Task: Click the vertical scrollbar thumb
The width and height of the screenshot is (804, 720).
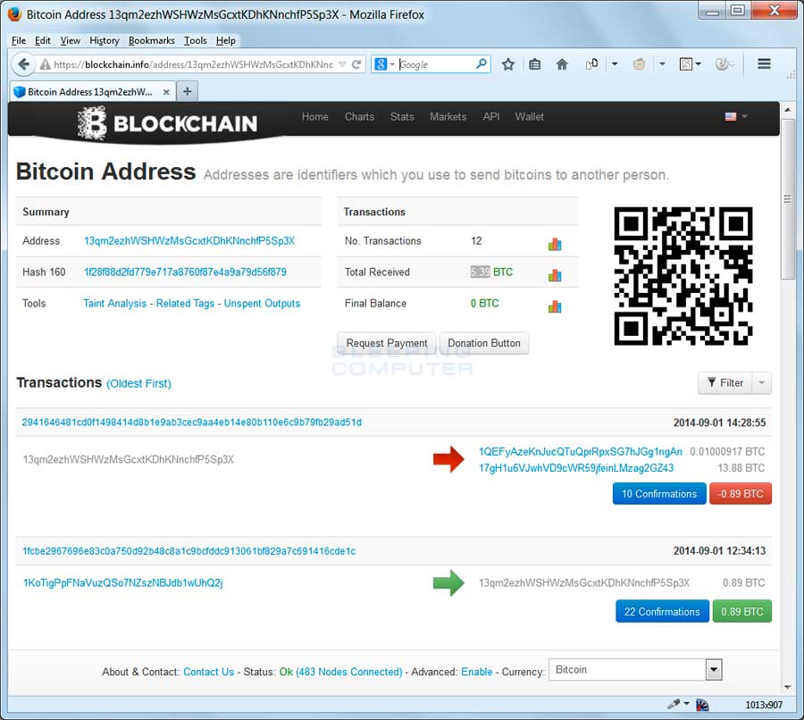Action: click(787, 199)
